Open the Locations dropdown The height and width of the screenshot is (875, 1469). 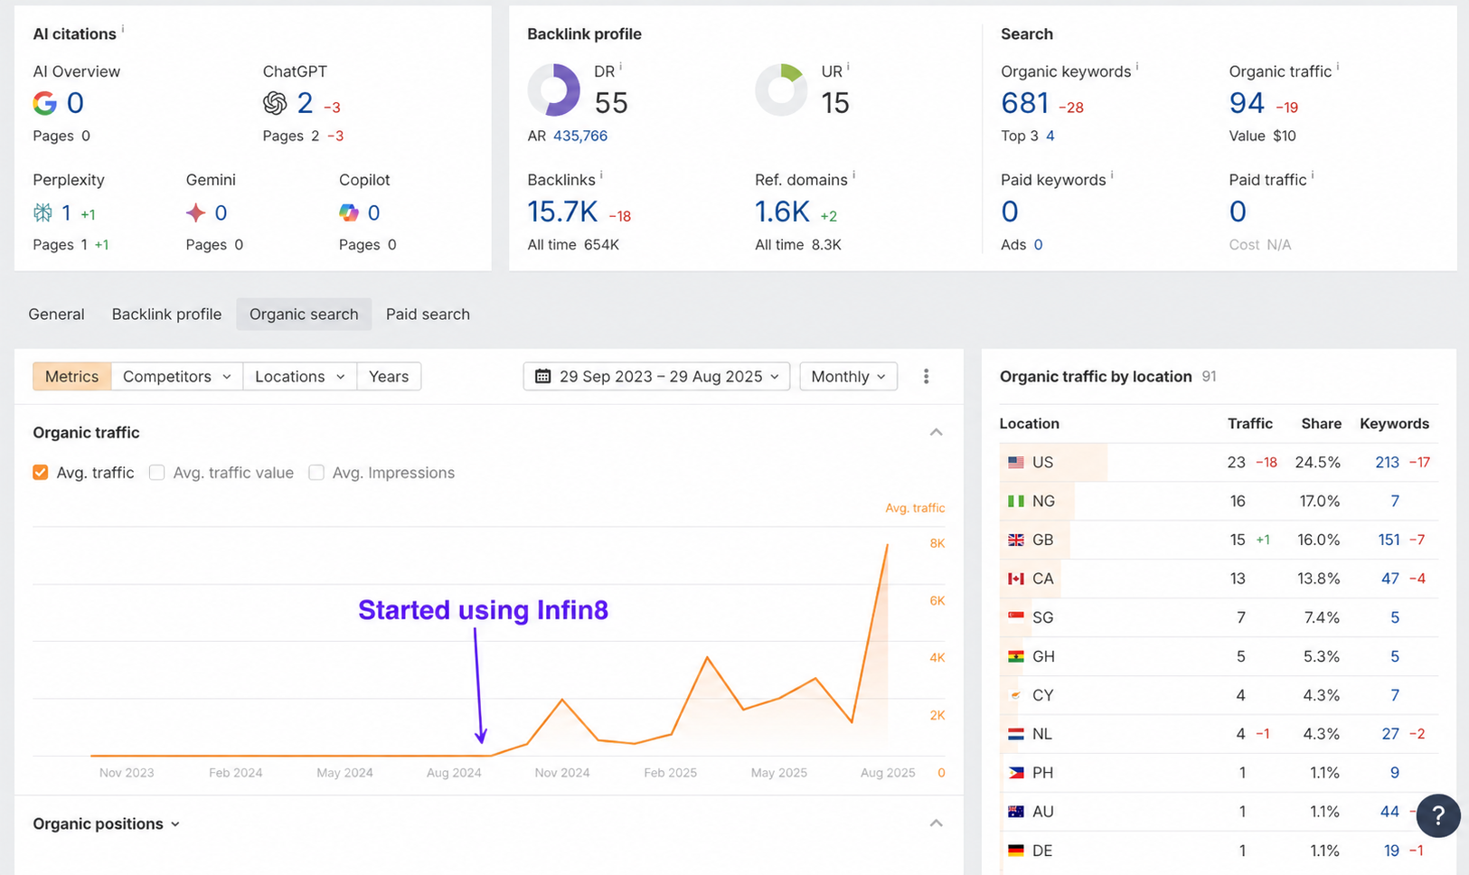pyautogui.click(x=300, y=376)
